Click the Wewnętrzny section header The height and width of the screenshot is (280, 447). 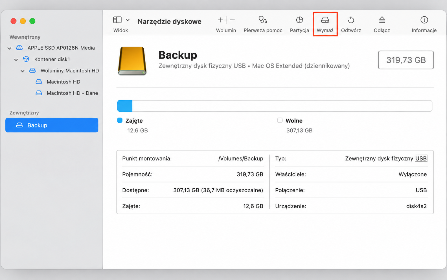25,37
